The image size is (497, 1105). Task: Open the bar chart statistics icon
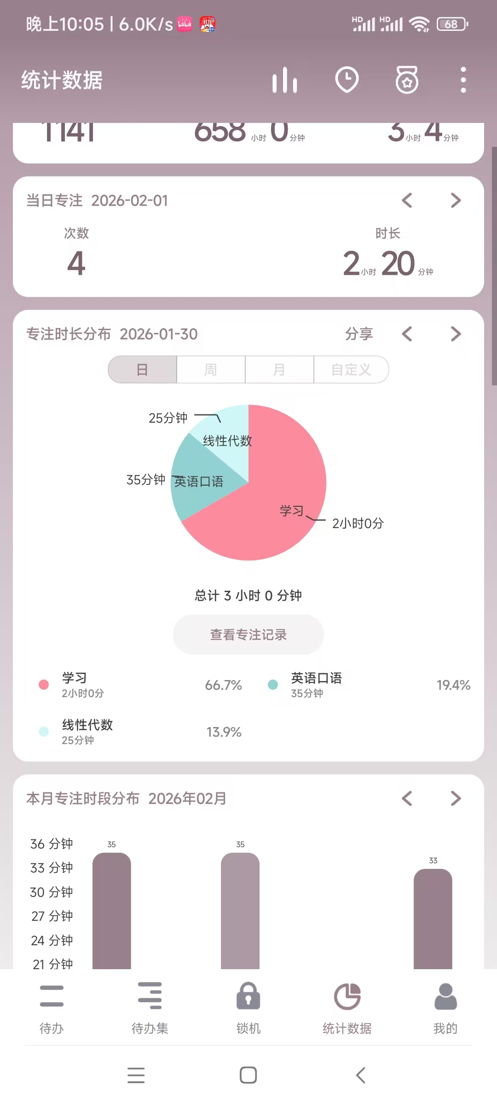click(284, 80)
